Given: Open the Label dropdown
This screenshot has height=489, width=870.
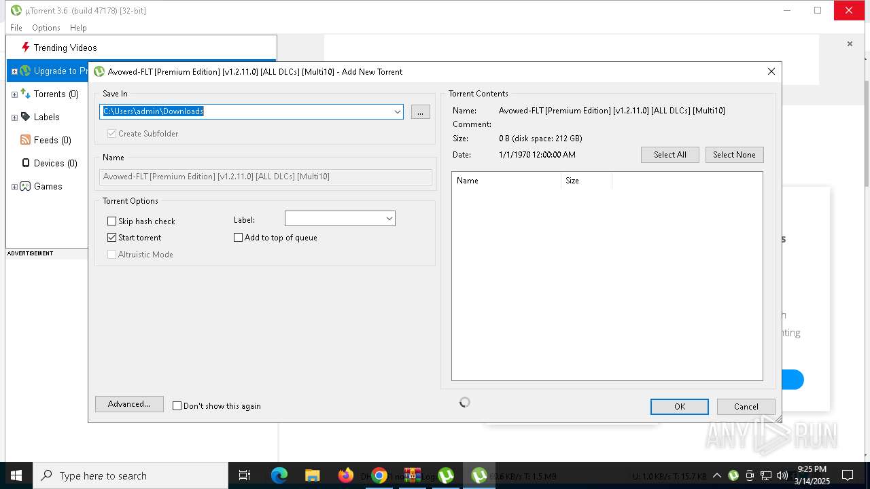Looking at the screenshot, I should point(340,219).
